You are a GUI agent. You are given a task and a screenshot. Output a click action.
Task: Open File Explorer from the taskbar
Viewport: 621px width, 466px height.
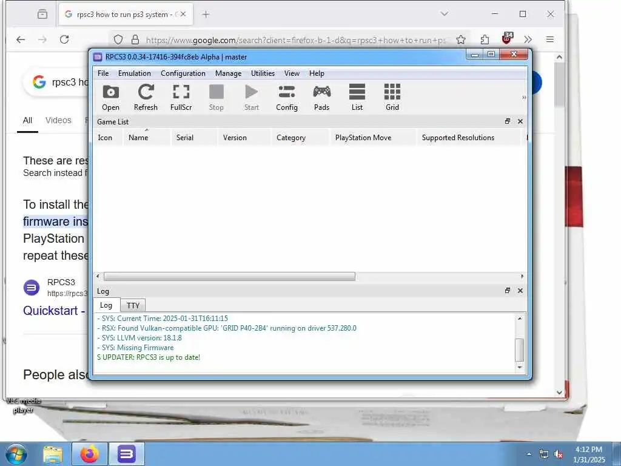(53, 454)
